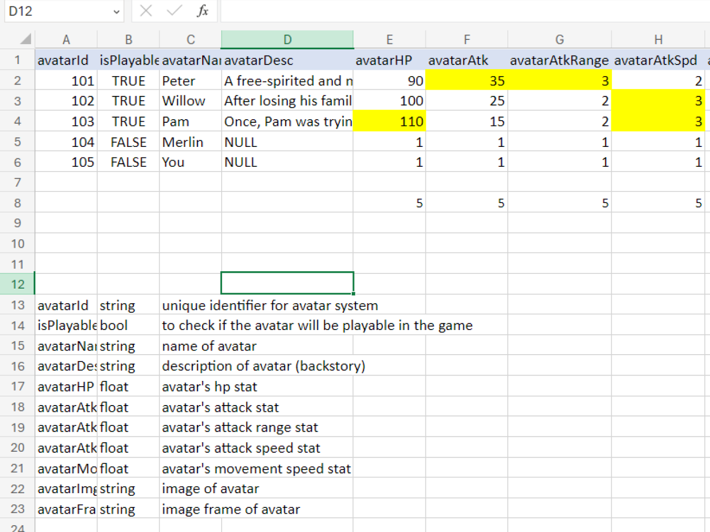
Task: Open the Name Box dropdown arrow
Action: (x=116, y=12)
